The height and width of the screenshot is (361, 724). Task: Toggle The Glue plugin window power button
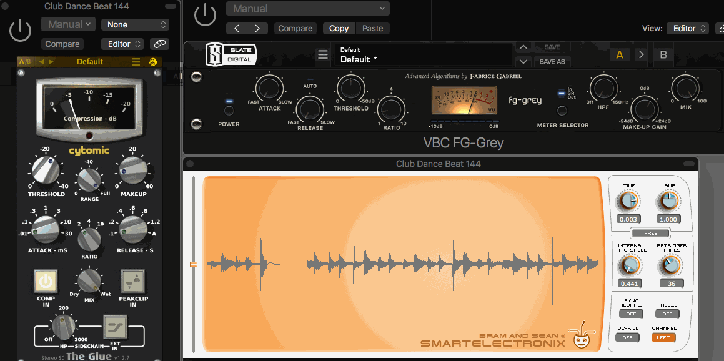(x=21, y=31)
